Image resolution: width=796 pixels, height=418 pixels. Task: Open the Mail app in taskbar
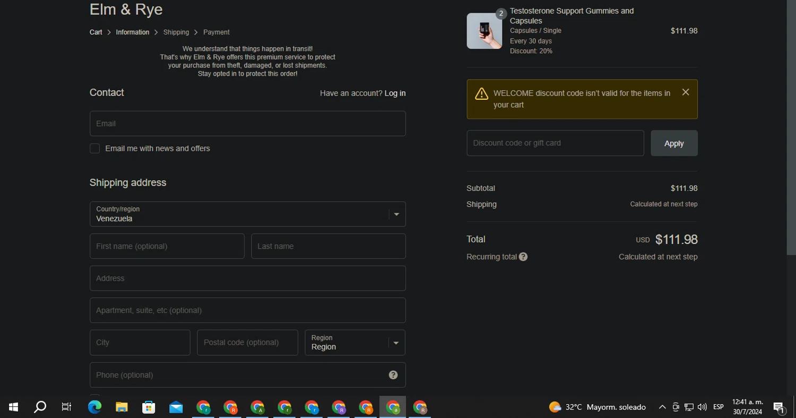click(x=176, y=407)
